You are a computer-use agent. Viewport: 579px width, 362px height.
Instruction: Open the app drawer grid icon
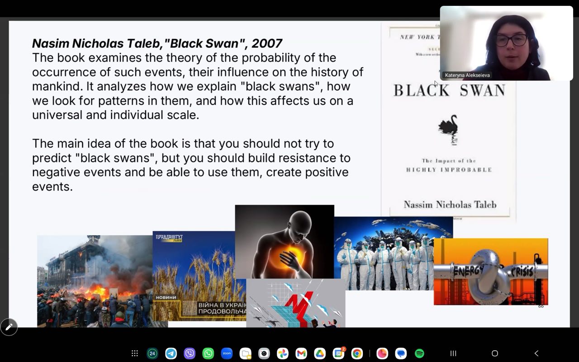(x=134, y=353)
